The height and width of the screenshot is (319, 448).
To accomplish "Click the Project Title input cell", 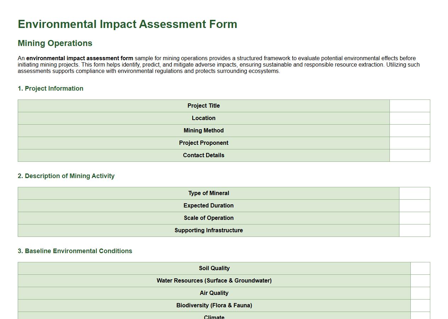I will [x=409, y=106].
